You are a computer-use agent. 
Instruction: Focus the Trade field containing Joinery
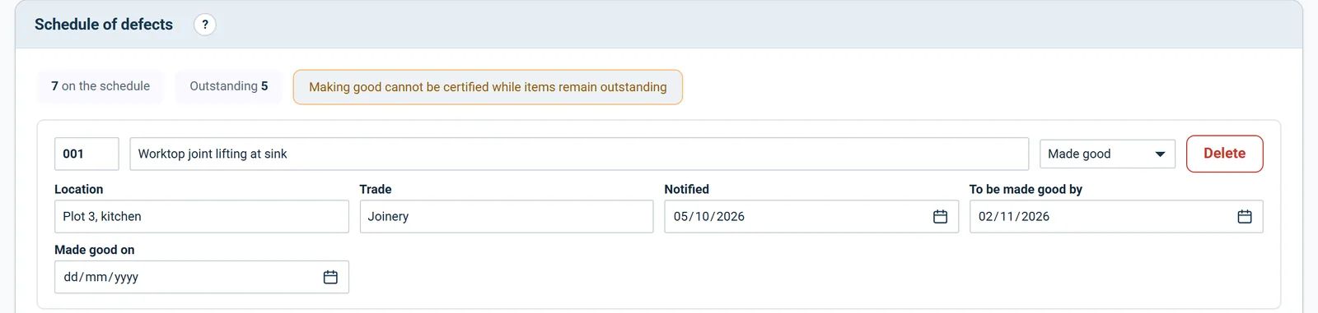coord(507,217)
